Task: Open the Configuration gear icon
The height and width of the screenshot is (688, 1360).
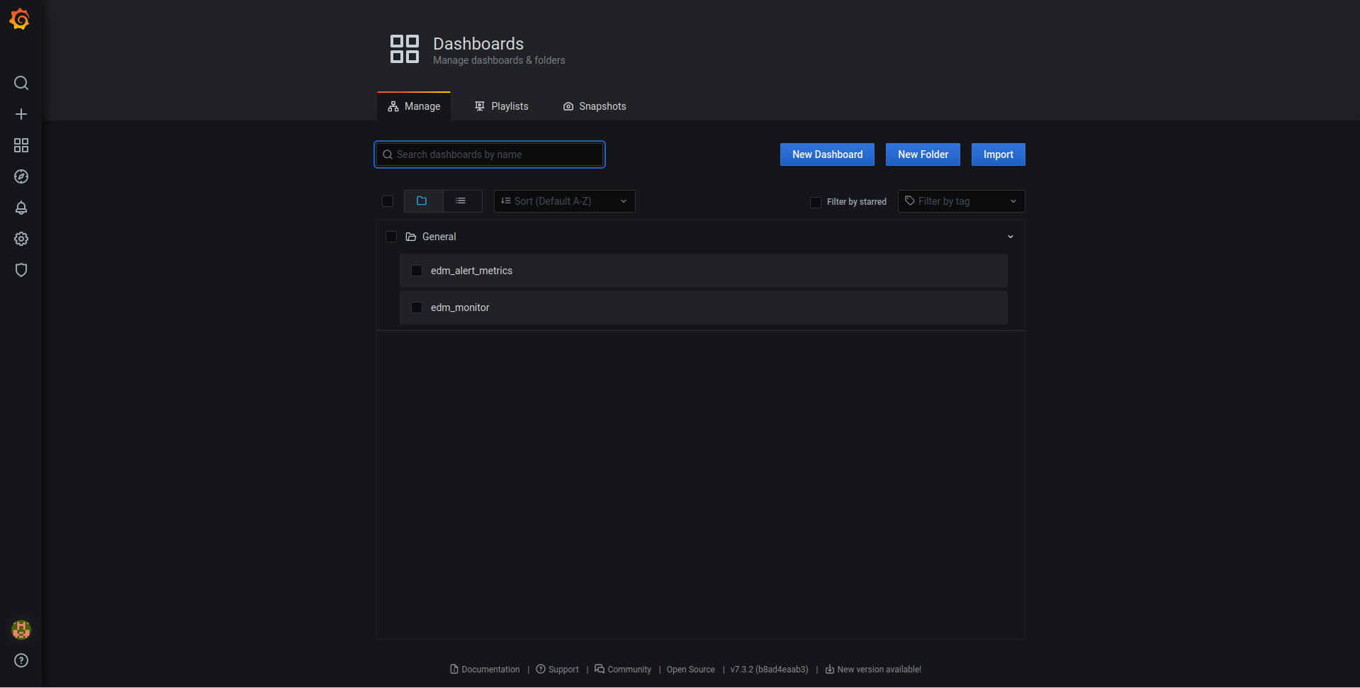Action: (x=21, y=239)
